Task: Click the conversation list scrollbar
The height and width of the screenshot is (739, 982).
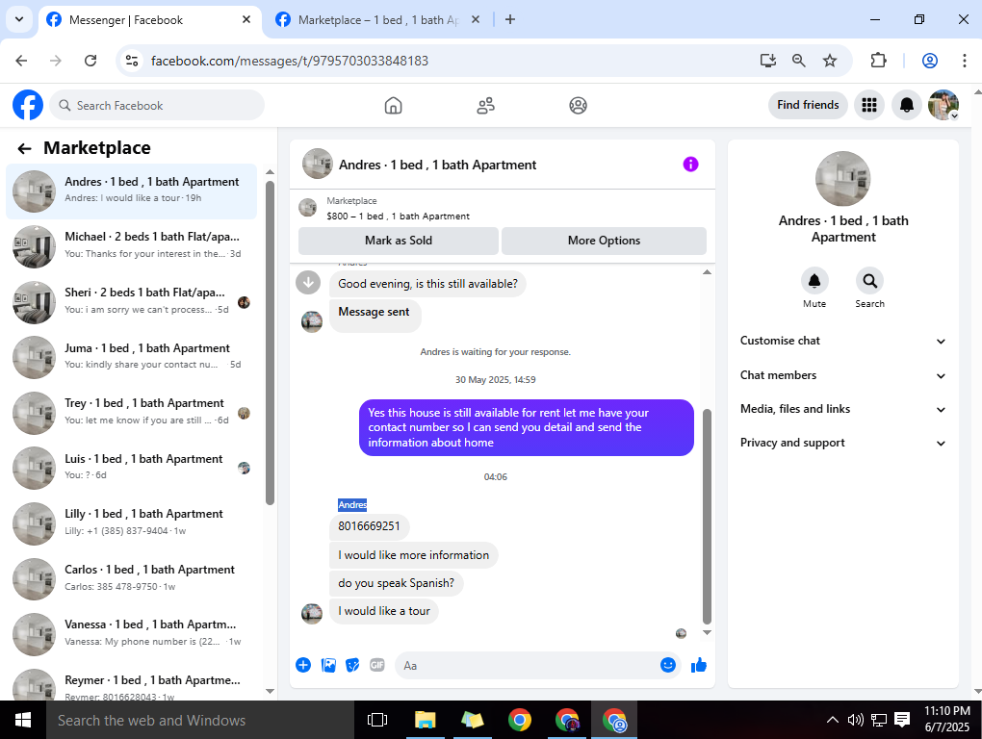Action: (270, 343)
